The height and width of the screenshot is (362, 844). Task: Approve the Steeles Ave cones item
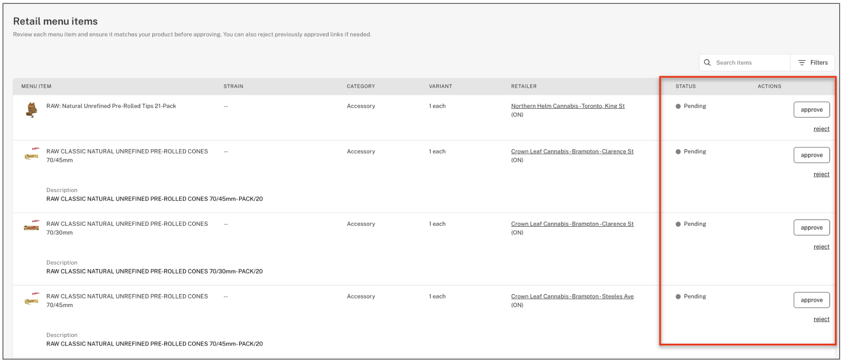pyautogui.click(x=812, y=300)
